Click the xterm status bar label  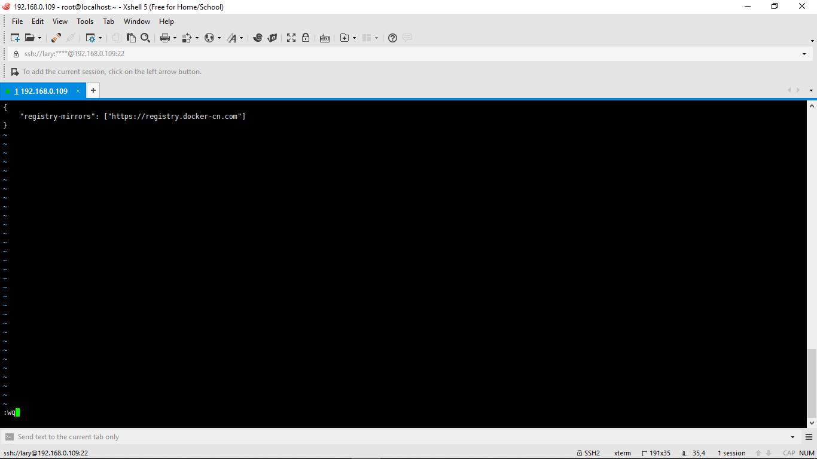point(622,453)
